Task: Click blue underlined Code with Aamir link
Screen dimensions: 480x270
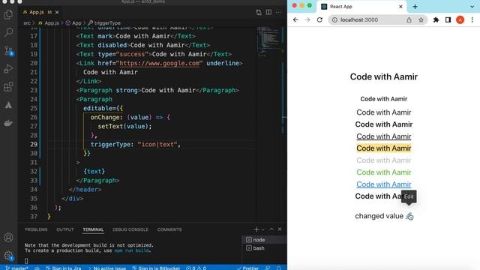Action: tap(383, 184)
